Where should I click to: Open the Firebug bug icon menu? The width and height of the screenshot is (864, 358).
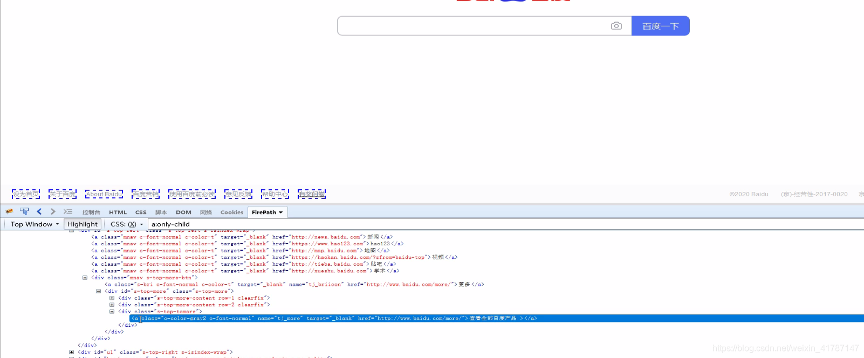click(9, 211)
